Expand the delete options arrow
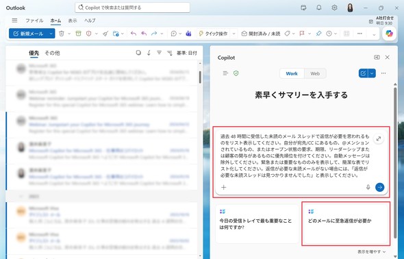The width and height of the screenshot is (404, 259). coord(69,34)
